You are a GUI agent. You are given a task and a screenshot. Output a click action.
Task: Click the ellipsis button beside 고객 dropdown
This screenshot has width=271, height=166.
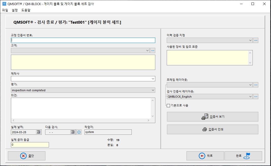pos(153,51)
